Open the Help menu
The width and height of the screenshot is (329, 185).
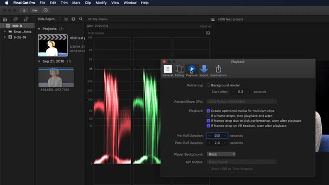point(144,3)
